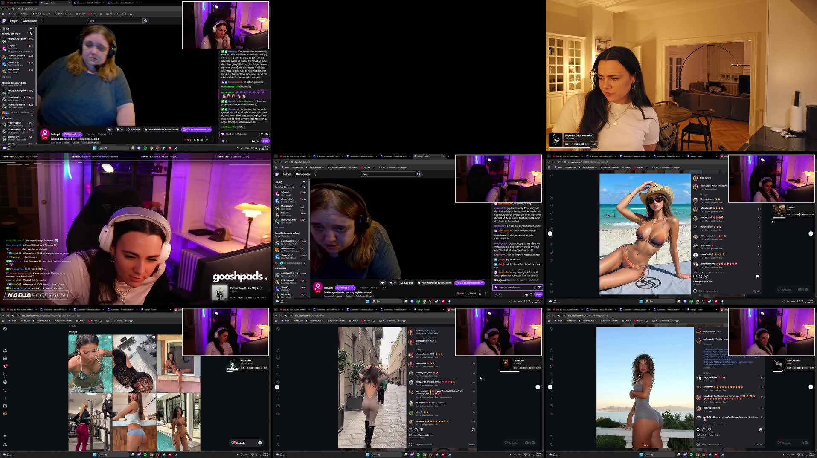Open the Instagram search magnifier icon
The height and width of the screenshot is (458, 817).
pyautogui.click(x=5, y=374)
